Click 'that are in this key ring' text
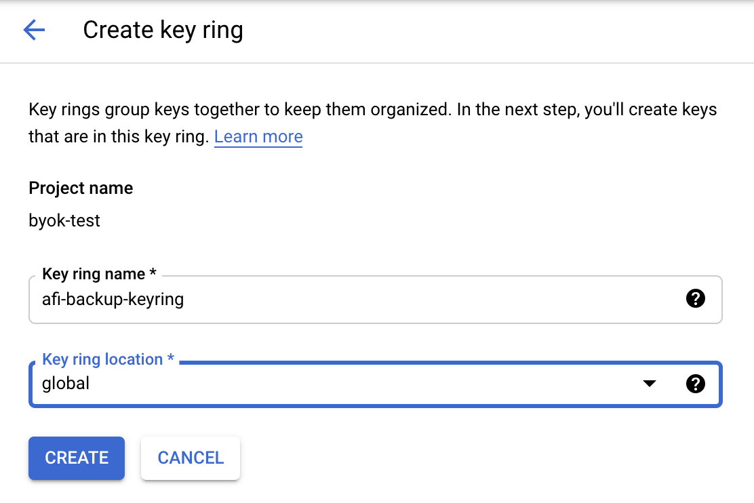The image size is (754, 503). [x=119, y=136]
